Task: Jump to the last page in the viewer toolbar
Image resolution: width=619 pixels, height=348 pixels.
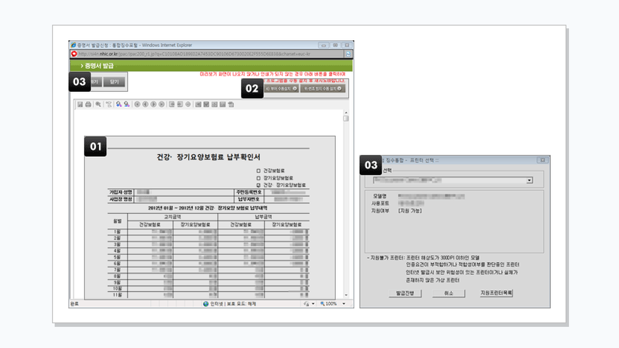Action: pyautogui.click(x=161, y=104)
